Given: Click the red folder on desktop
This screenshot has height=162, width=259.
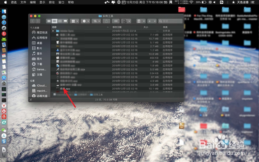Looking at the screenshot, I should (182, 9).
